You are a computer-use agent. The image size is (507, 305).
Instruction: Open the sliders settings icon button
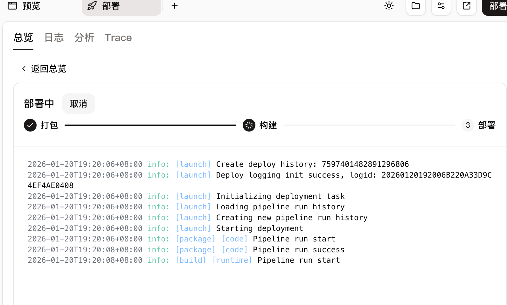tap(441, 6)
